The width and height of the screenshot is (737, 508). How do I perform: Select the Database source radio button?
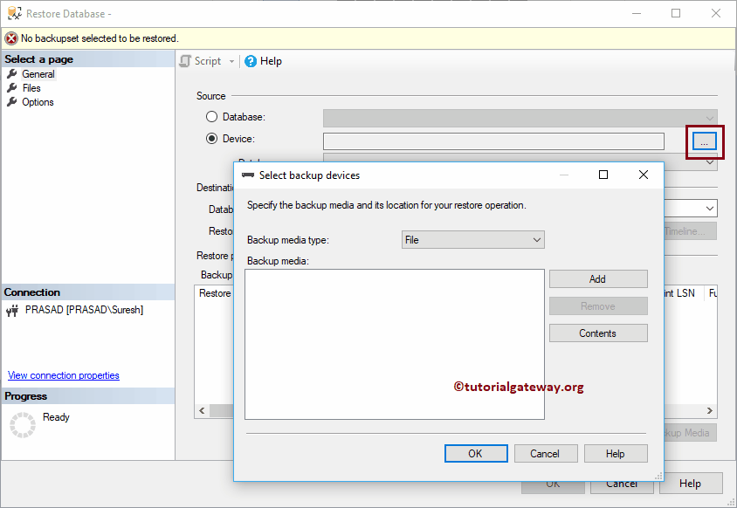click(x=210, y=116)
